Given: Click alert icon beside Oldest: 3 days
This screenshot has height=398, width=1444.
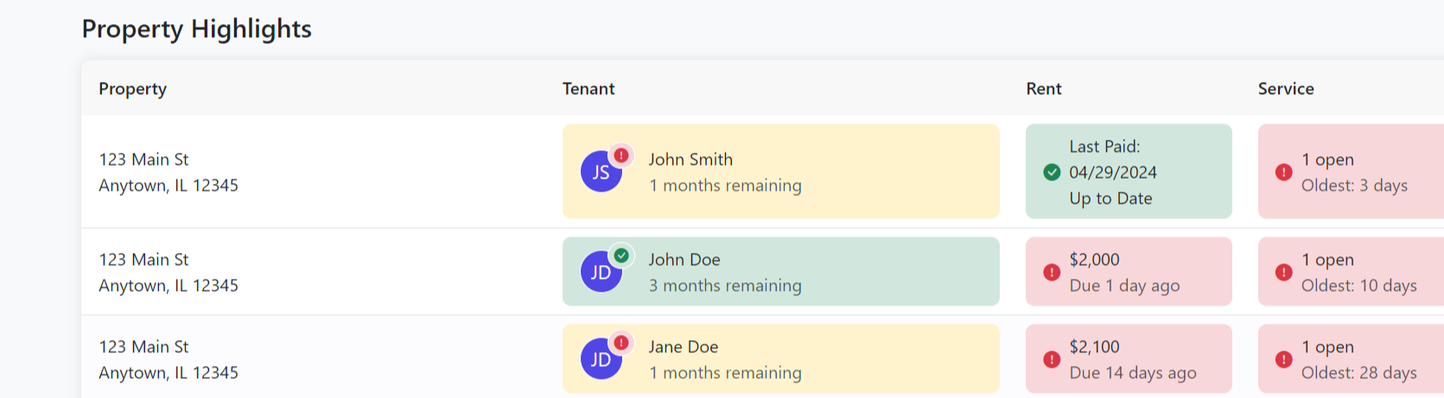Looking at the screenshot, I should coord(1284,172).
